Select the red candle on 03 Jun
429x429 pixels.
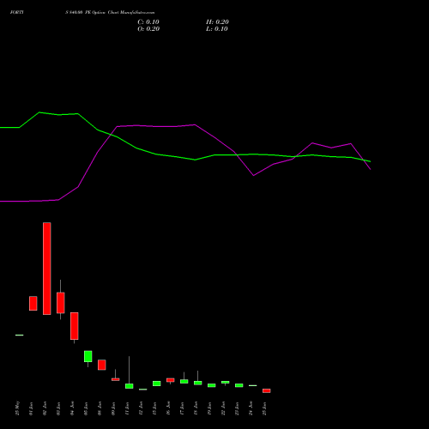(61, 303)
